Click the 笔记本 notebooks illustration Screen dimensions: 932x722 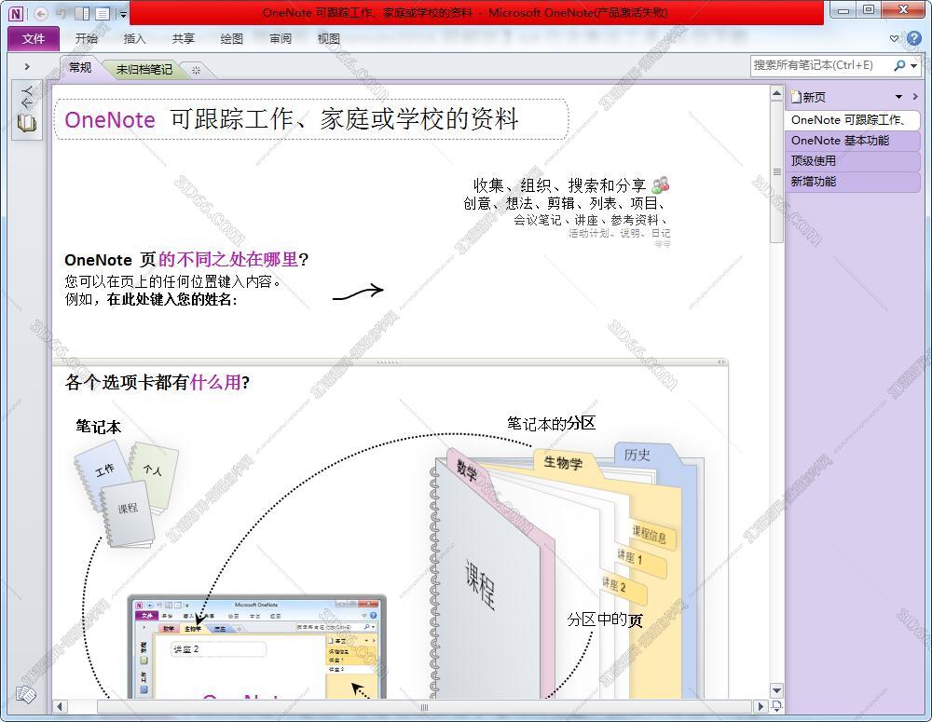(126, 493)
